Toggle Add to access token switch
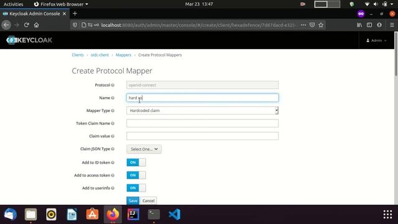The height and width of the screenshot is (224, 398). [136, 175]
